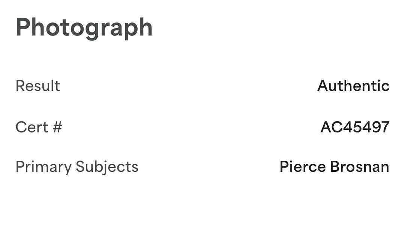Open the Pierce Brosnan subject name
This screenshot has height=248, width=405.
coord(334,167)
